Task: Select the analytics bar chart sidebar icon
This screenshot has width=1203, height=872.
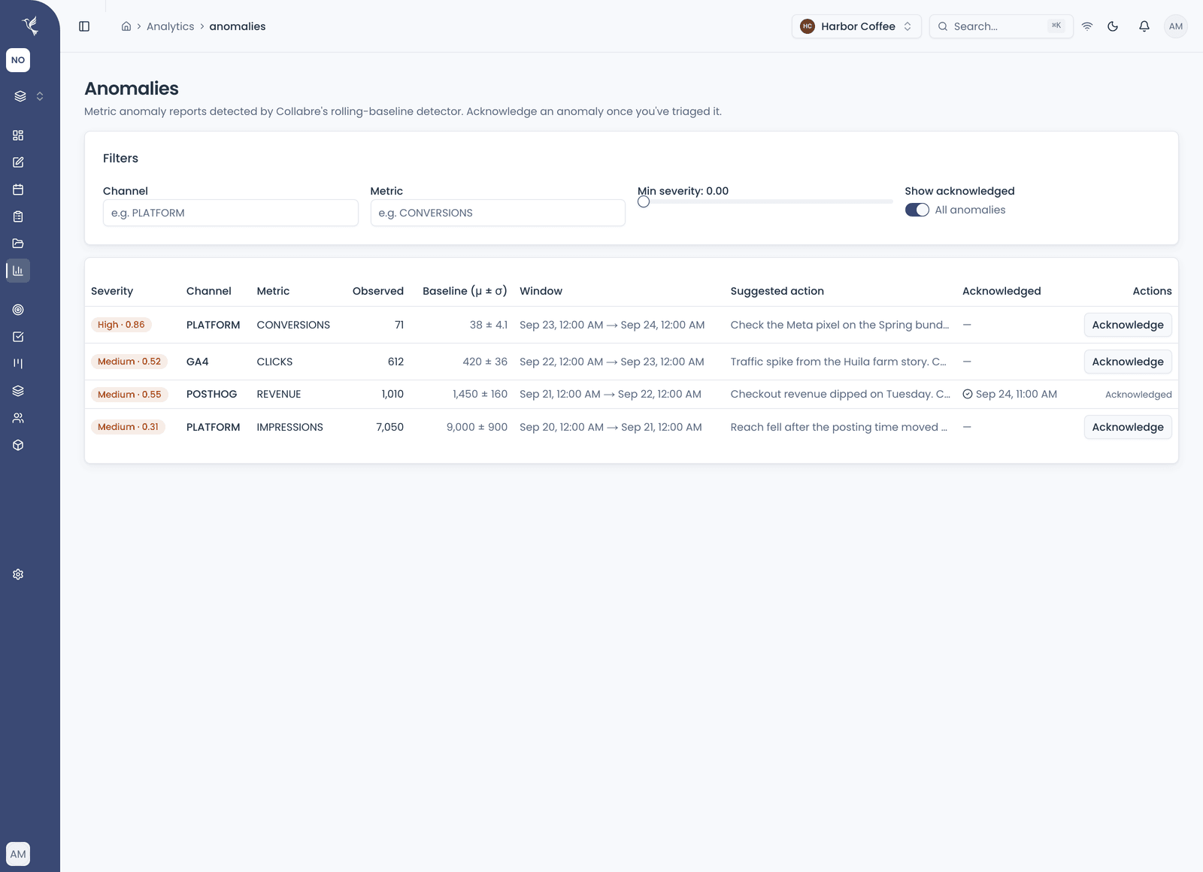Action: point(18,271)
